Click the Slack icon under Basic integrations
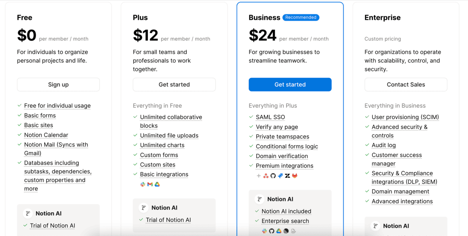 click(x=143, y=184)
